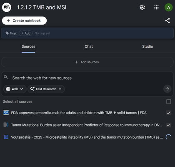The height and width of the screenshot is (167, 175).
Task: Click the Select all sources label
Action: point(17,101)
